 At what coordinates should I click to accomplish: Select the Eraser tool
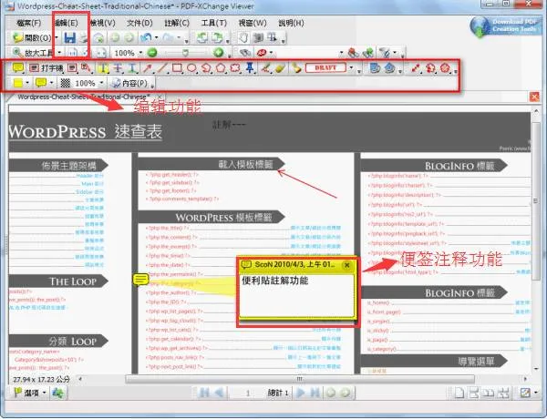tap(280, 67)
